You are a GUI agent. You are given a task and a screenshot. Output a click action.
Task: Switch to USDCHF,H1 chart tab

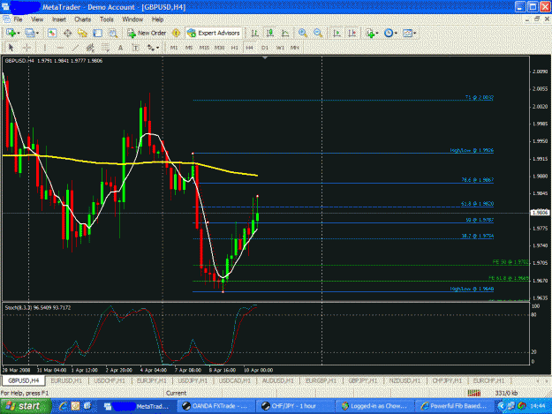pos(110,380)
